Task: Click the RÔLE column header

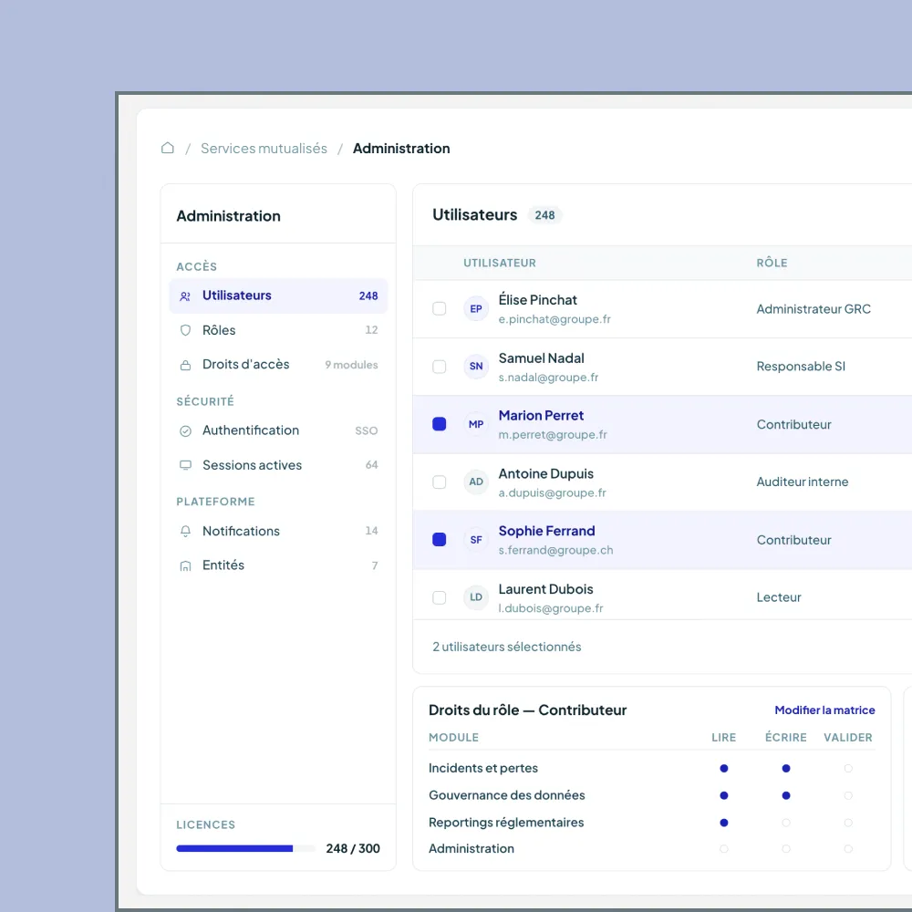Action: click(772, 263)
